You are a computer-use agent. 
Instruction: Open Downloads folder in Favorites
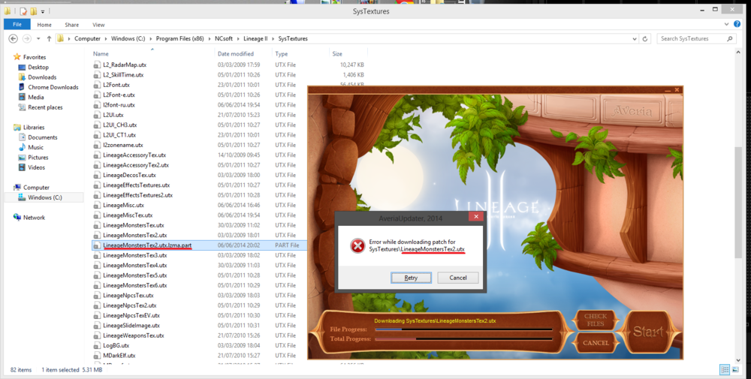click(42, 77)
